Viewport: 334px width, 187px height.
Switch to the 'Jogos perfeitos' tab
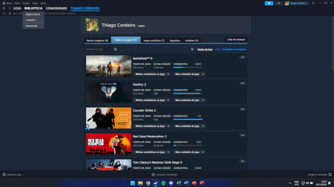[154, 40]
